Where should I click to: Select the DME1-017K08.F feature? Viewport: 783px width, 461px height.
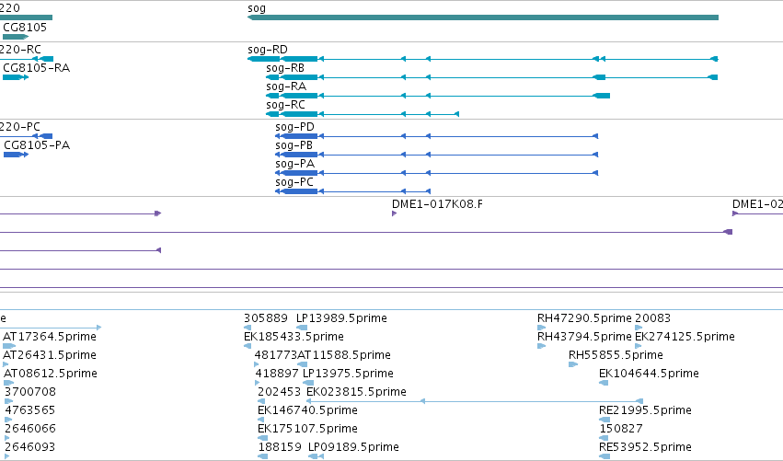[x=395, y=213]
